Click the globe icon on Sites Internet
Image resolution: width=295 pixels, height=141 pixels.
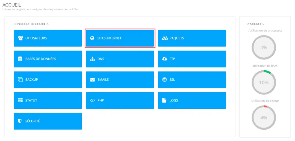click(92, 38)
